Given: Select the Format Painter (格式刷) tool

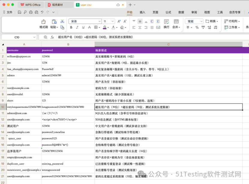Looking at the screenshot, I should coord(43,24).
